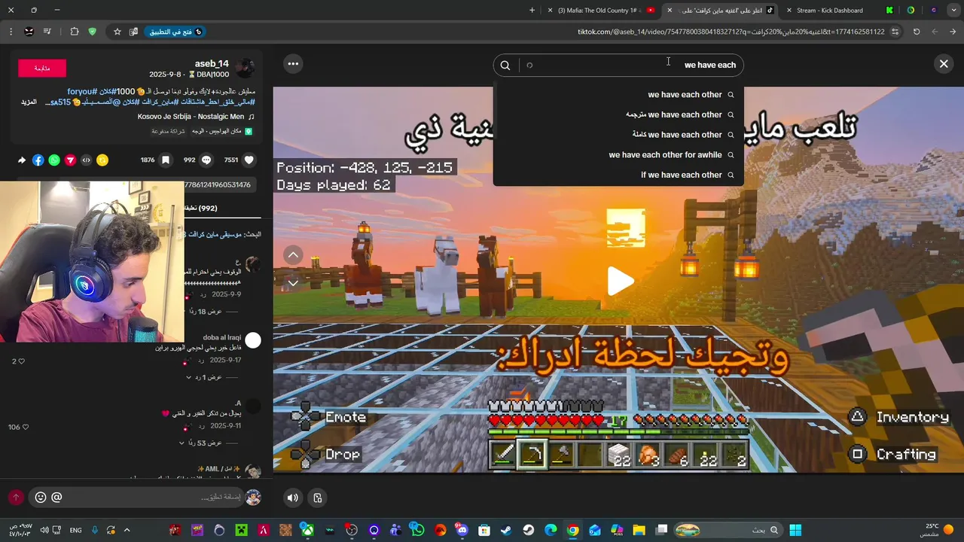Viewport: 964px width, 542px height.
Task: Open File Explorer from the taskbar
Action: 639,530
